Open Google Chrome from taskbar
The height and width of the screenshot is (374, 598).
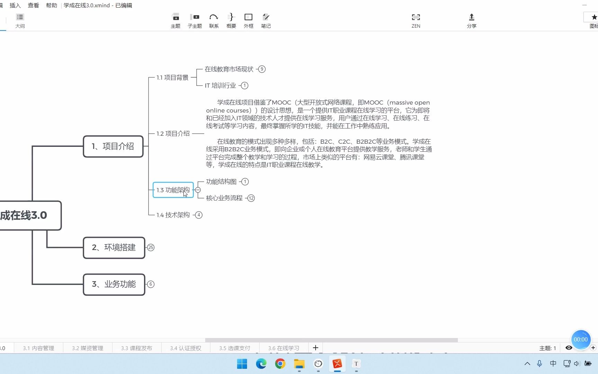280,364
